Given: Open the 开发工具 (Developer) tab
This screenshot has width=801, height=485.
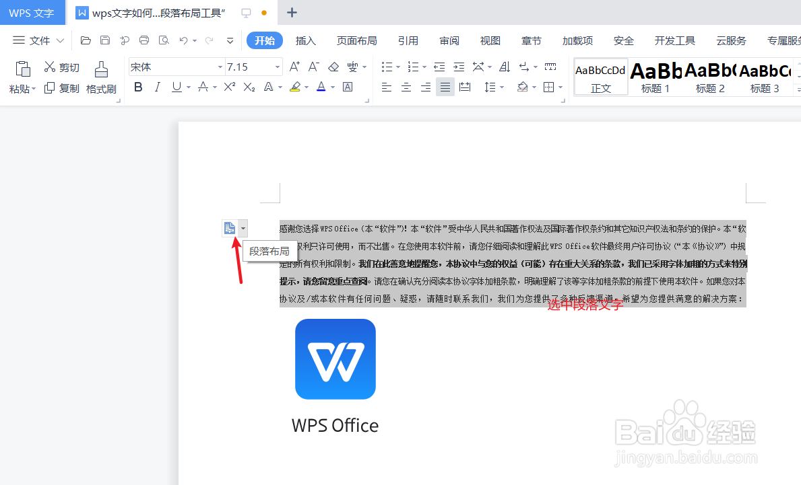Looking at the screenshot, I should click(675, 40).
